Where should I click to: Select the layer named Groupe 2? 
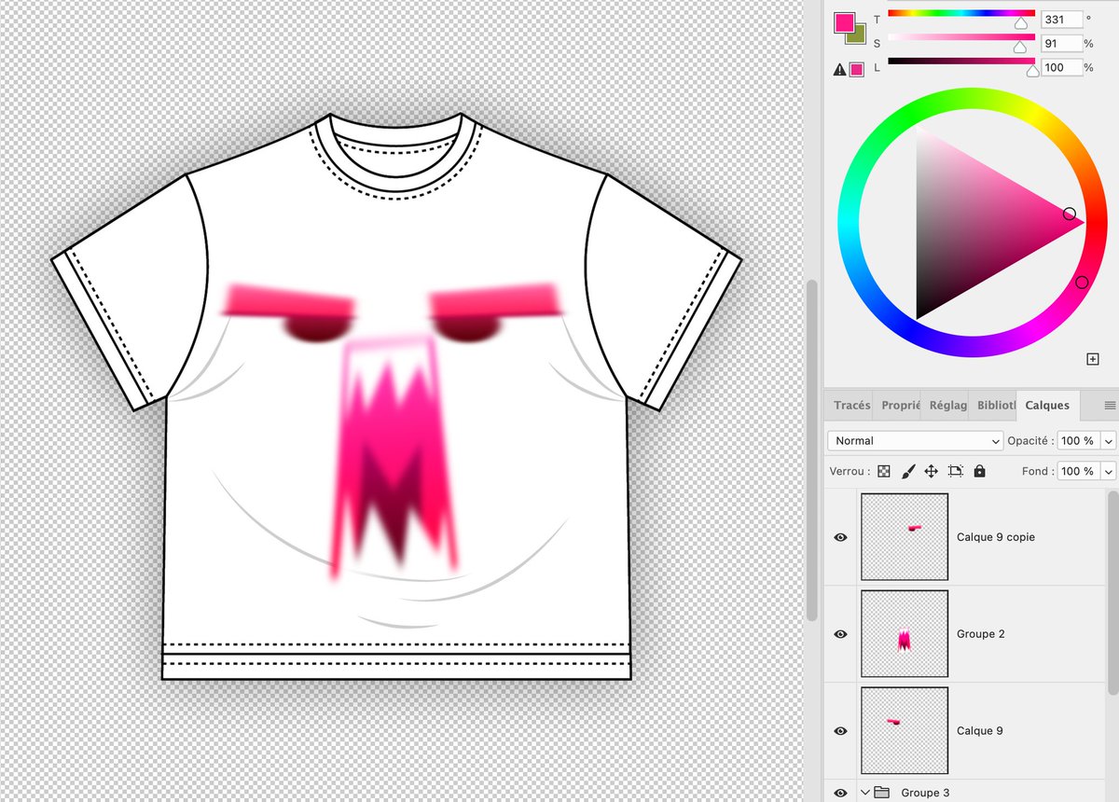980,634
